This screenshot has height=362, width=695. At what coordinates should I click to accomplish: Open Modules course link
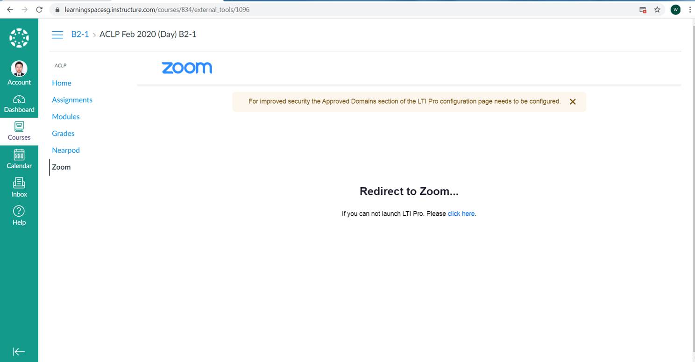click(66, 117)
